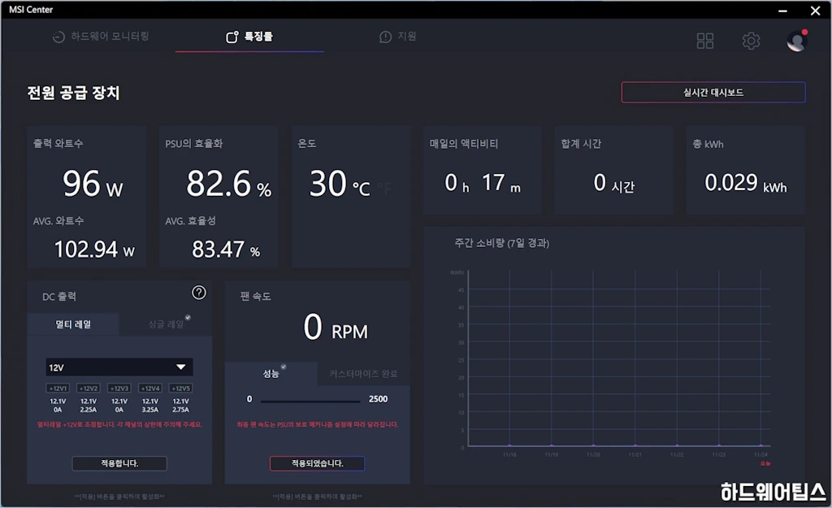
Task: Click the +12V3 rail label
Action: pyautogui.click(x=119, y=388)
